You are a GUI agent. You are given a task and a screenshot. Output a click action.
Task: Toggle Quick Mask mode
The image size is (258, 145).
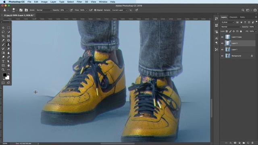pyautogui.click(x=3, y=83)
